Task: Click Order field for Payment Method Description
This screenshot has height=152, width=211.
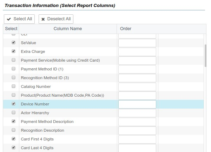Action: (137, 122)
